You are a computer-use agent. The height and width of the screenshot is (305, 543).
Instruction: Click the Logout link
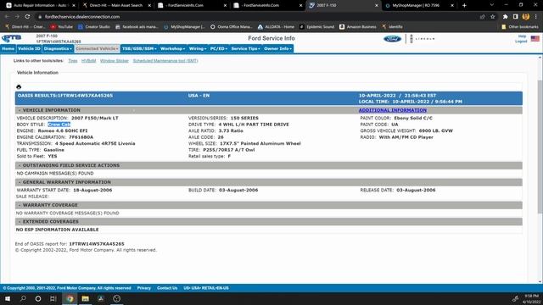[x=521, y=42]
